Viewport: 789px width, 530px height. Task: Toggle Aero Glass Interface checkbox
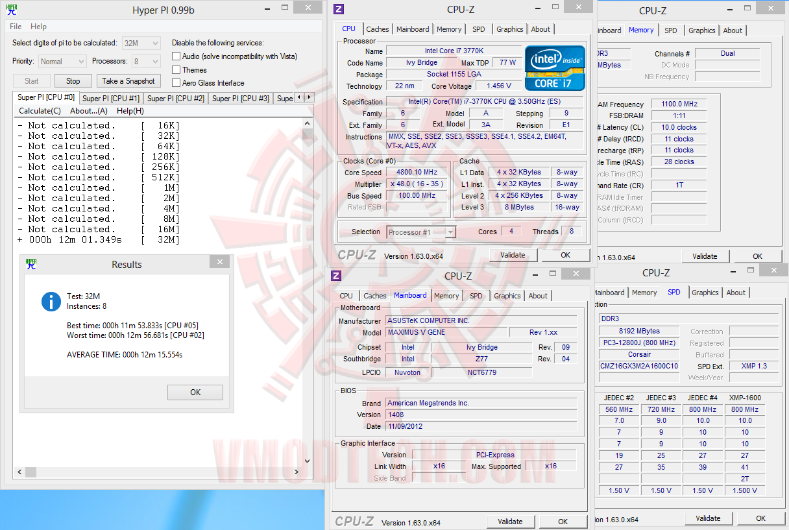point(176,82)
